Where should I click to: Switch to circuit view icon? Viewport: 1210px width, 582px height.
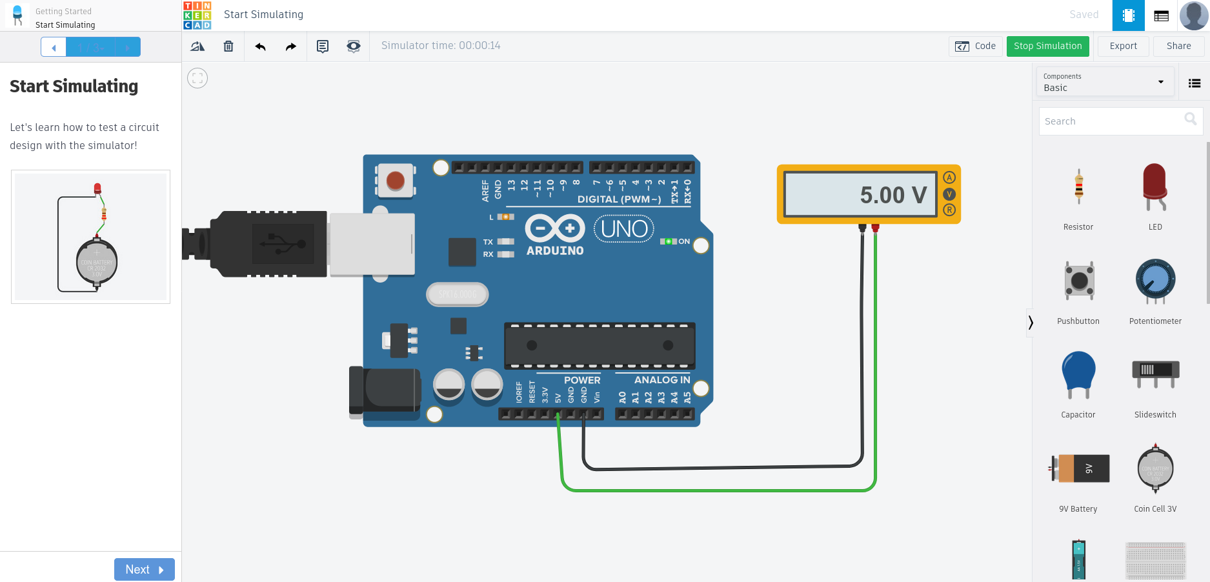coord(1128,15)
